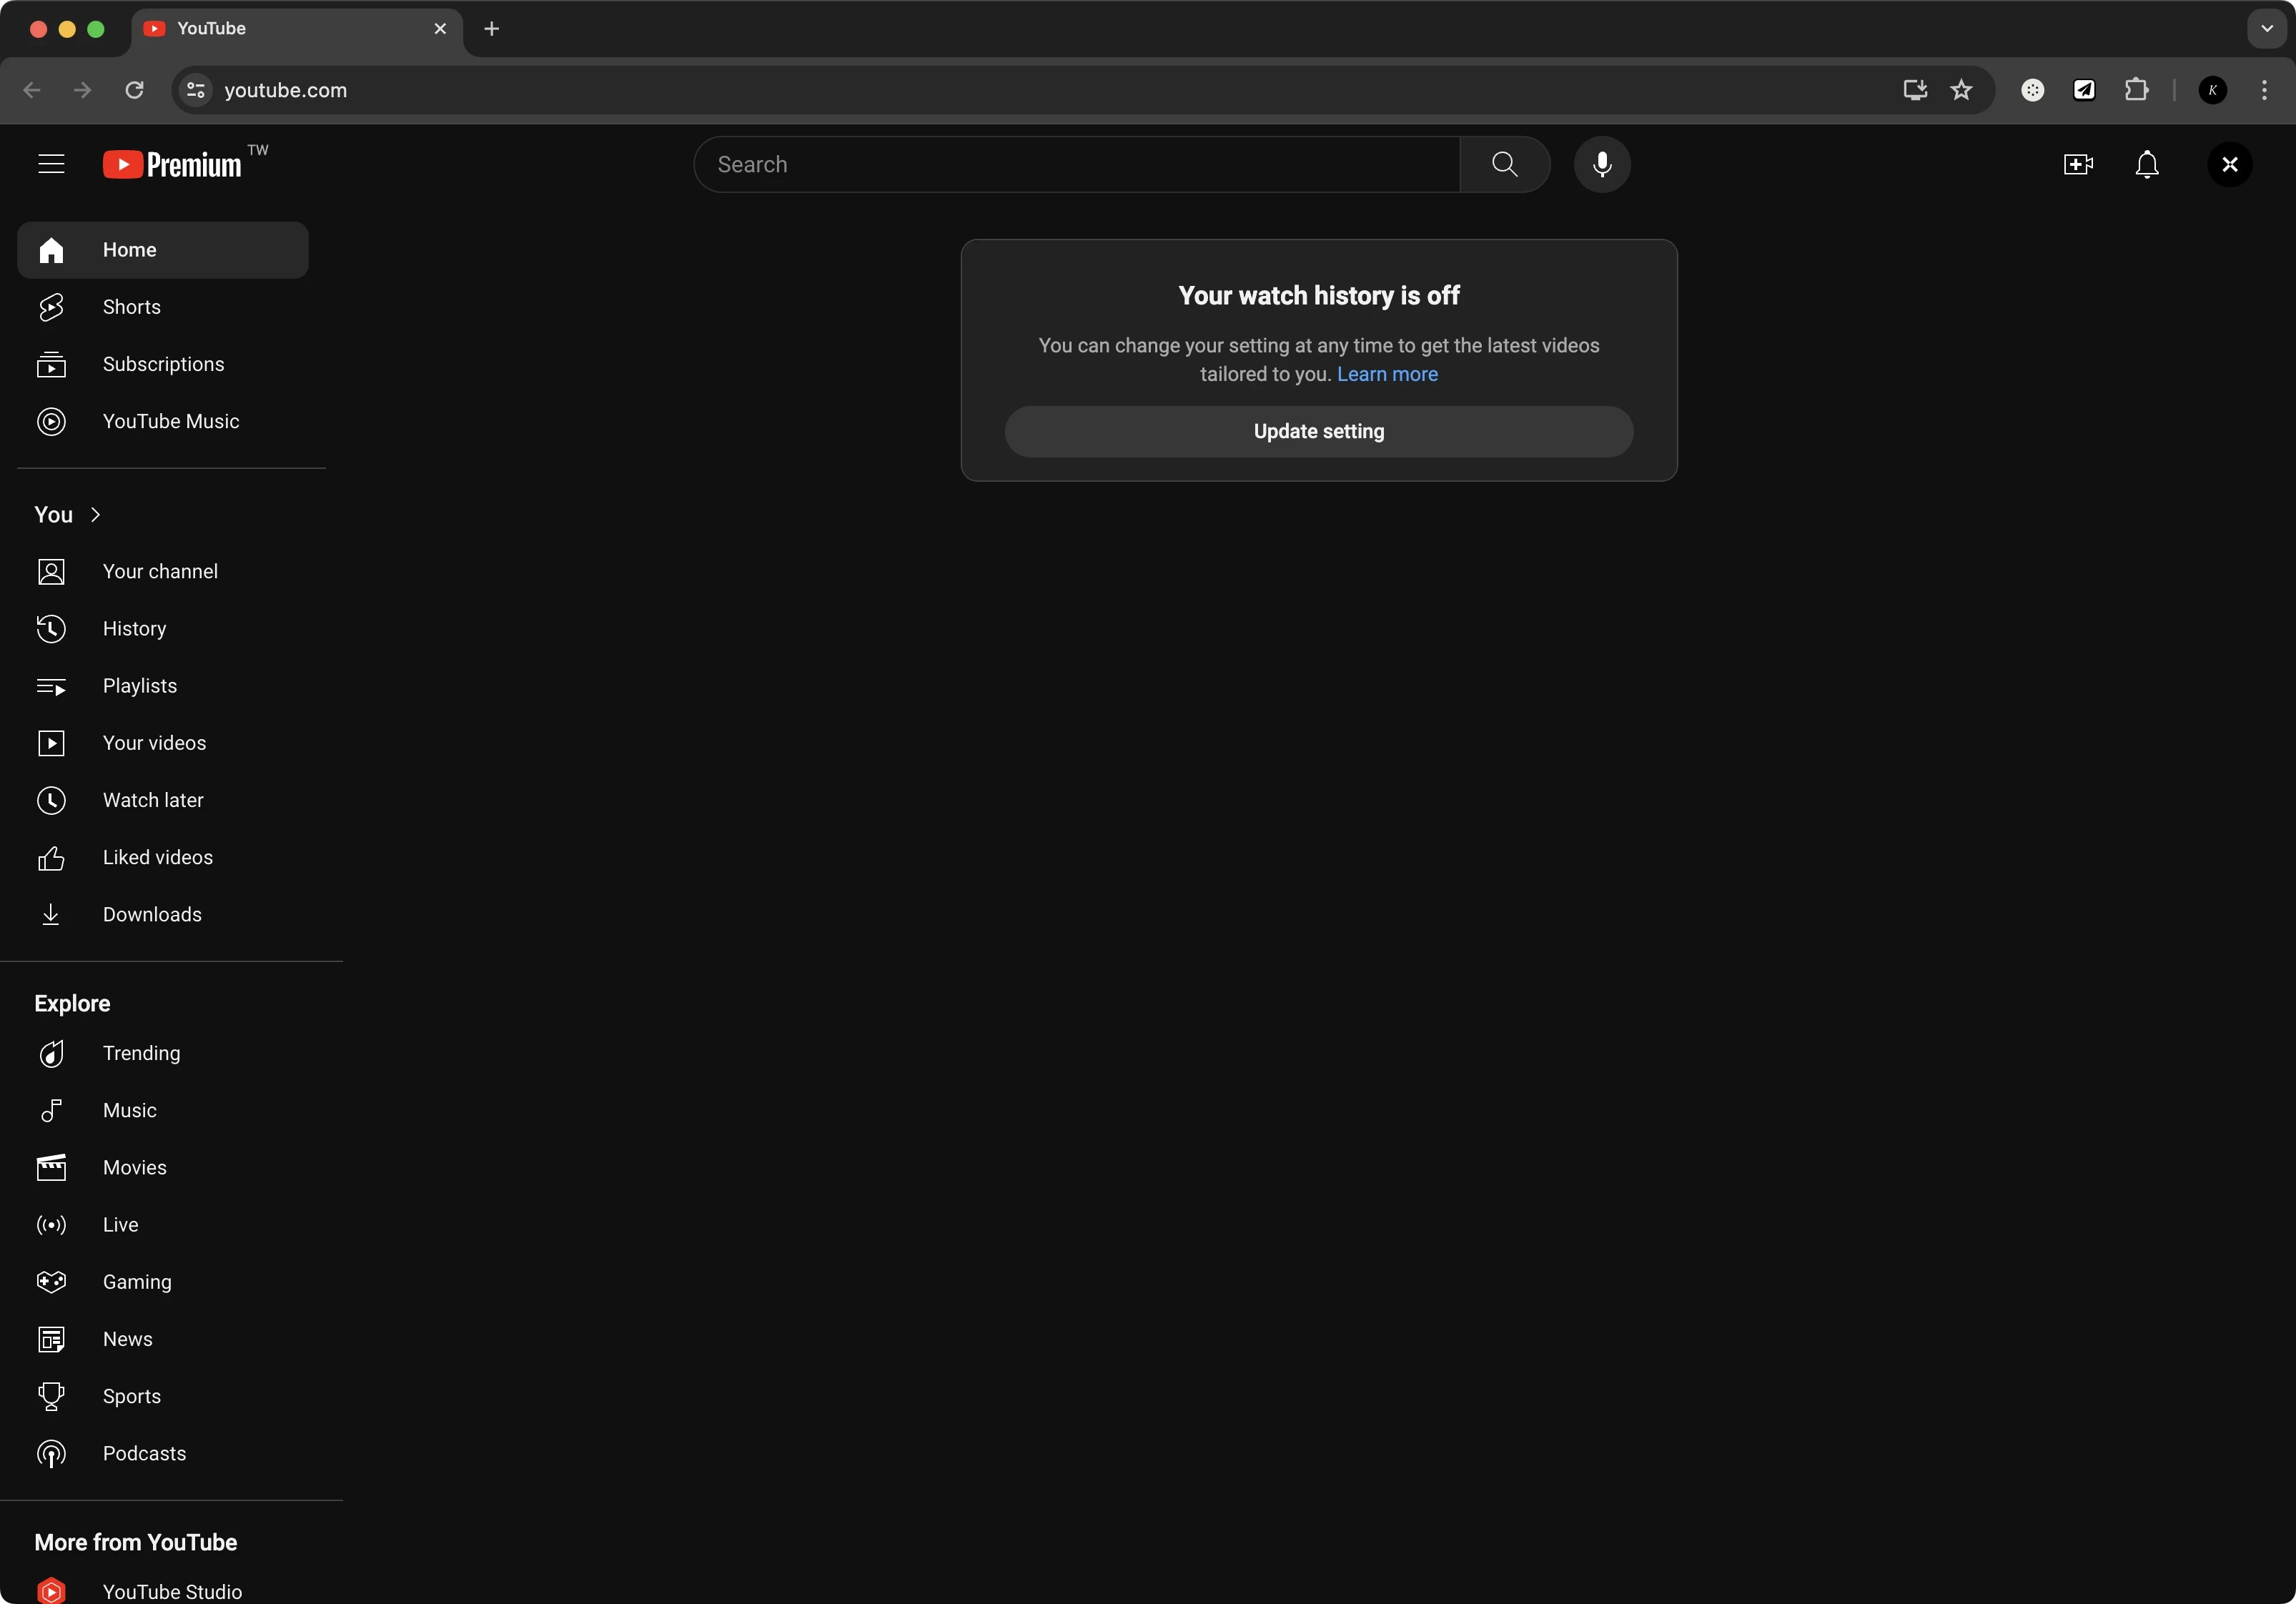Viewport: 2296px width, 1604px height.
Task: Click the YouTube Premium logo
Action: pos(173,164)
